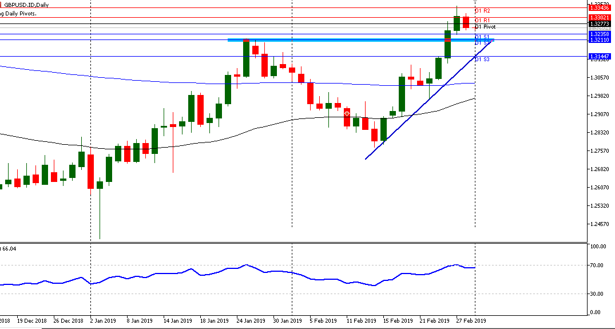Click the GBPUSD.ID,Daily chart title
This screenshot has height=329, width=615.
tap(26, 5)
